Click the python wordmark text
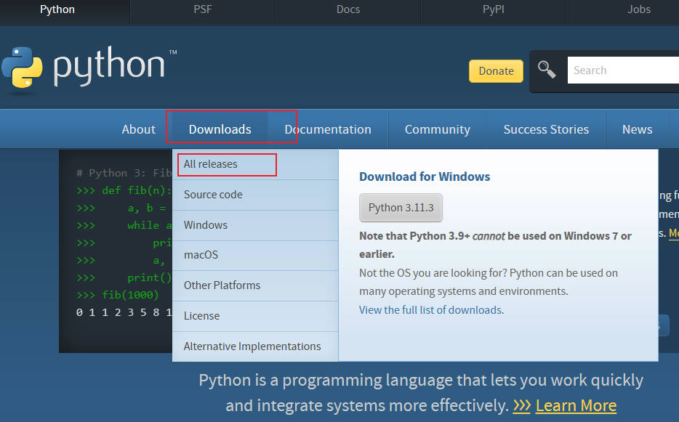 tap(109, 66)
